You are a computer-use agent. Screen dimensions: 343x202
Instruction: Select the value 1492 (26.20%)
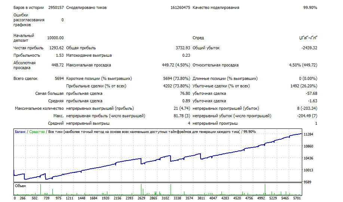click(x=304, y=86)
